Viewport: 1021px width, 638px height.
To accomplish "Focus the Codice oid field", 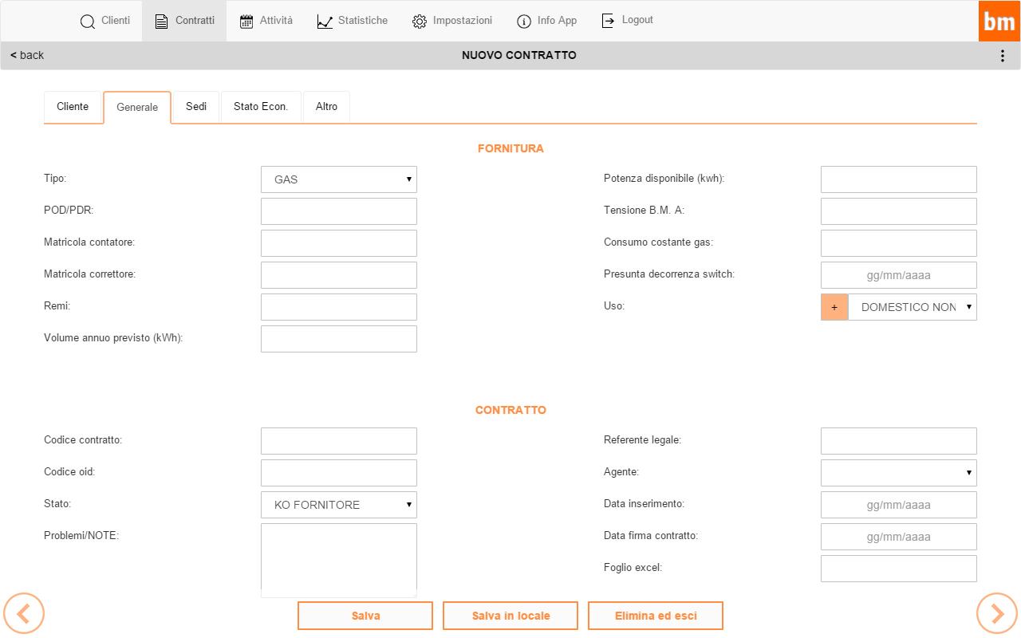I will (x=339, y=473).
